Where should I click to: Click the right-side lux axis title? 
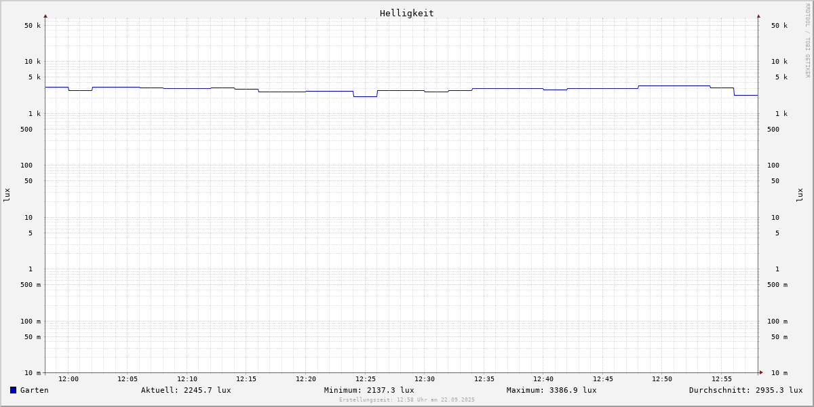[x=800, y=195]
